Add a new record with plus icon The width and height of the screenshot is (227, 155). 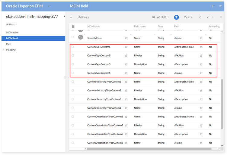pyautogui.click(x=71, y=17)
